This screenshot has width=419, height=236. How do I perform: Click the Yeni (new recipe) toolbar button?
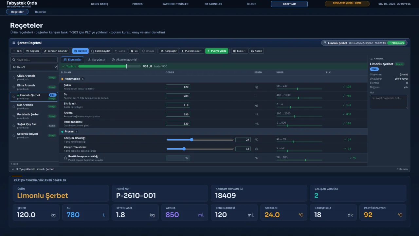click(x=17, y=51)
